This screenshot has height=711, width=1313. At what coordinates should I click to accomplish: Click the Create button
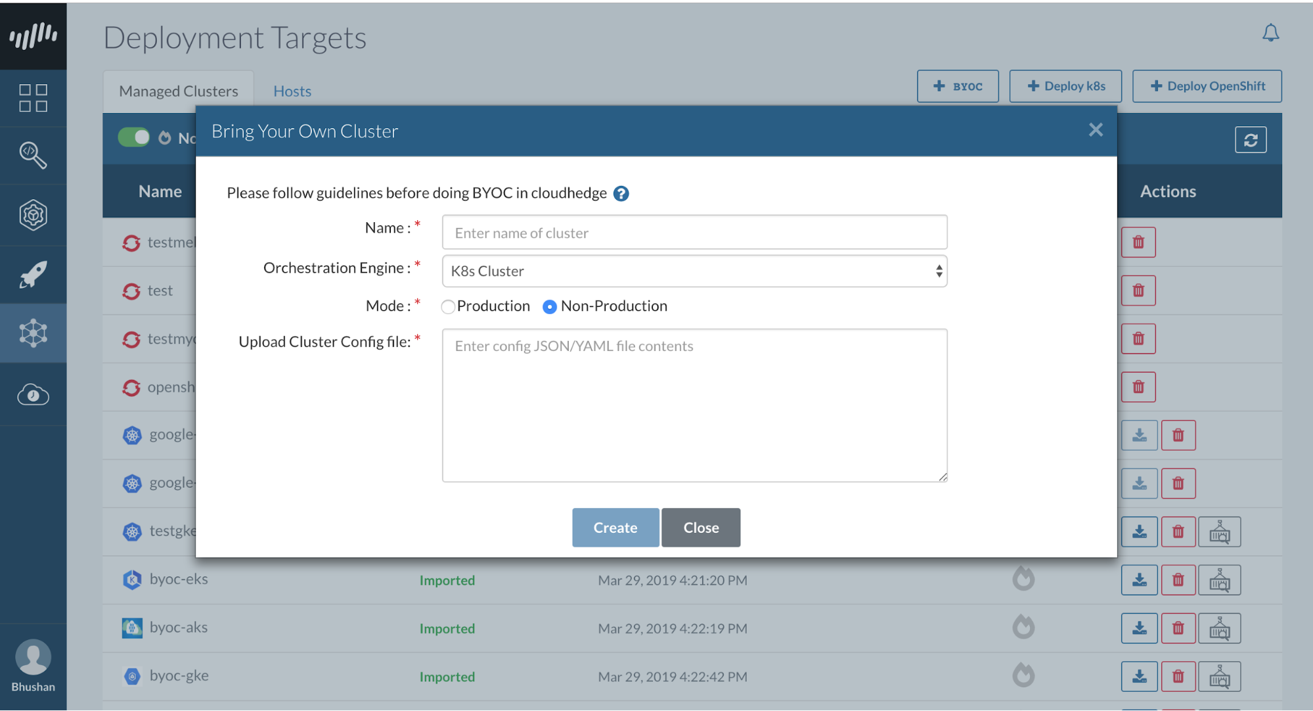point(615,528)
